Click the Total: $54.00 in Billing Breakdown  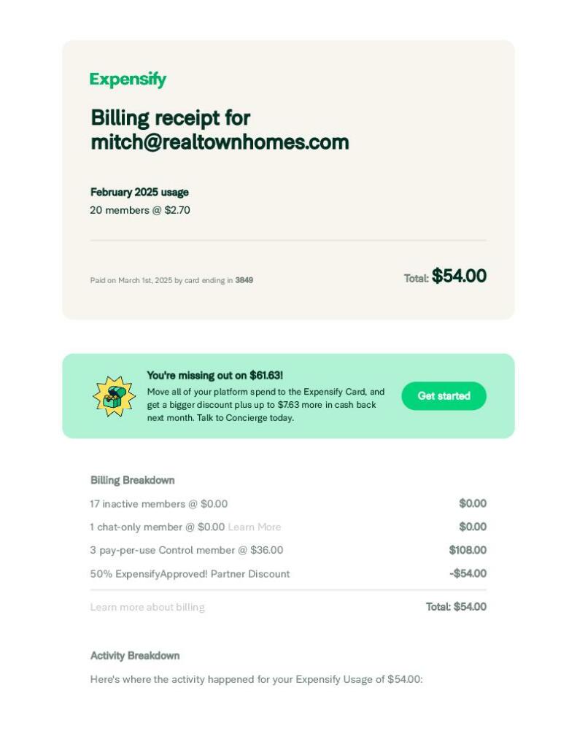click(x=456, y=607)
